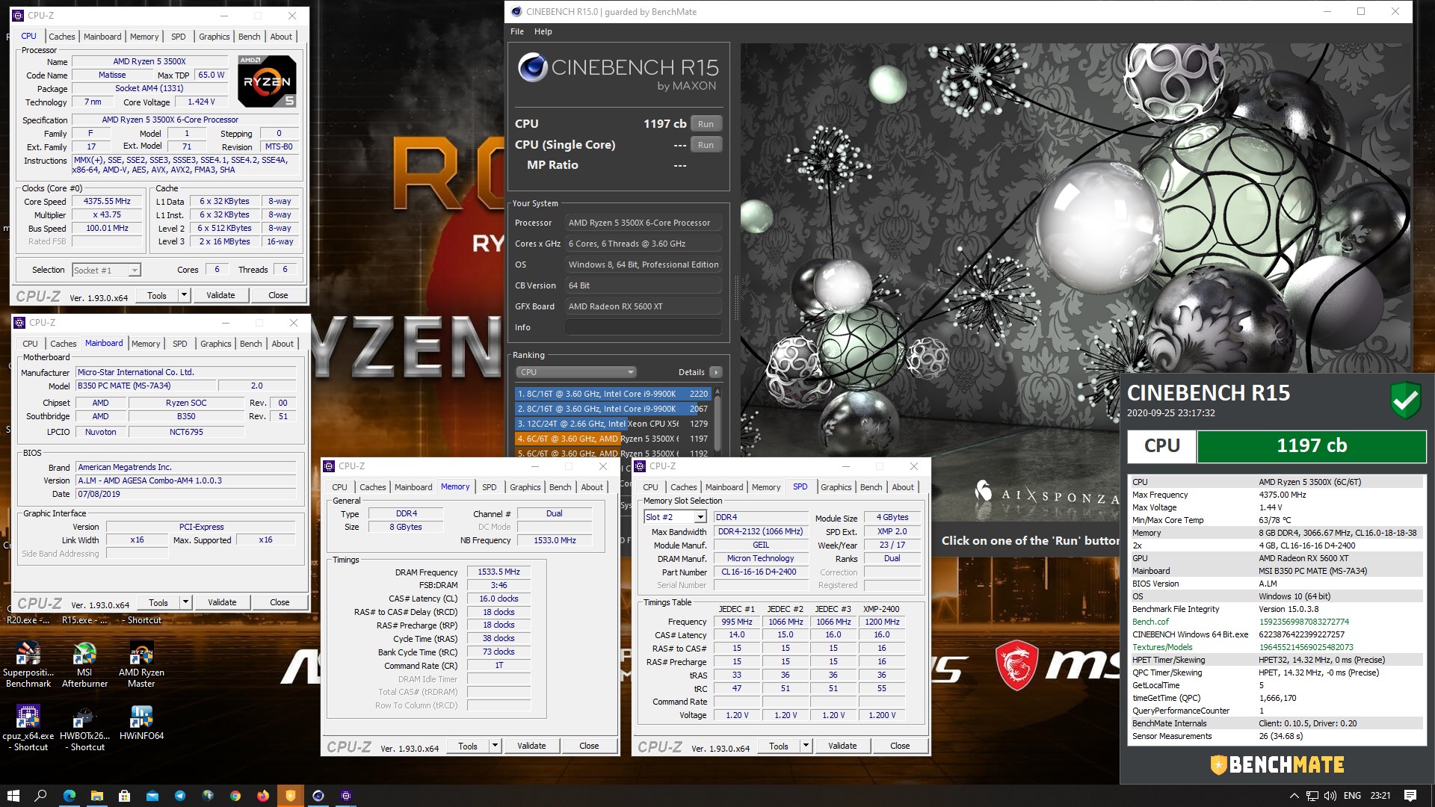
Task: Open Microsoft Edge from the taskbar
Action: (70, 796)
